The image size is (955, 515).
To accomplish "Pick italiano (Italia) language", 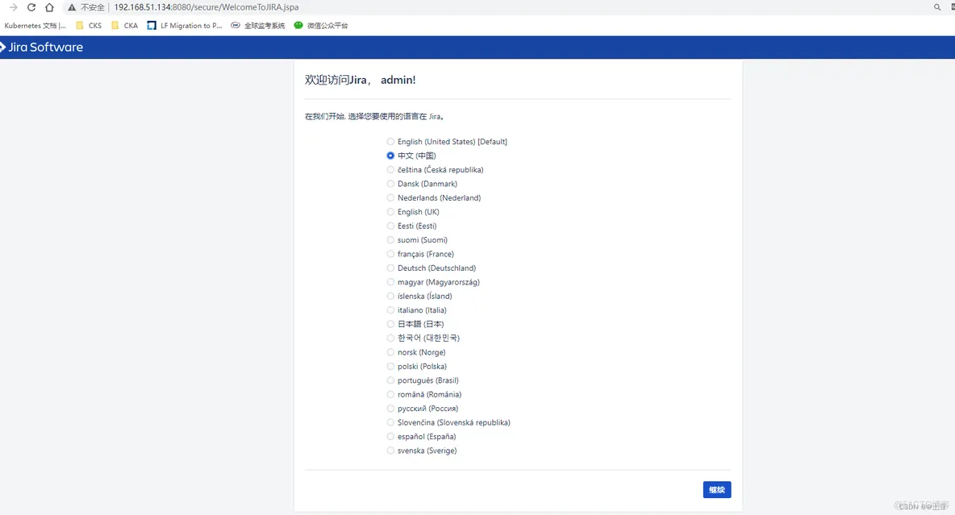I will [390, 309].
